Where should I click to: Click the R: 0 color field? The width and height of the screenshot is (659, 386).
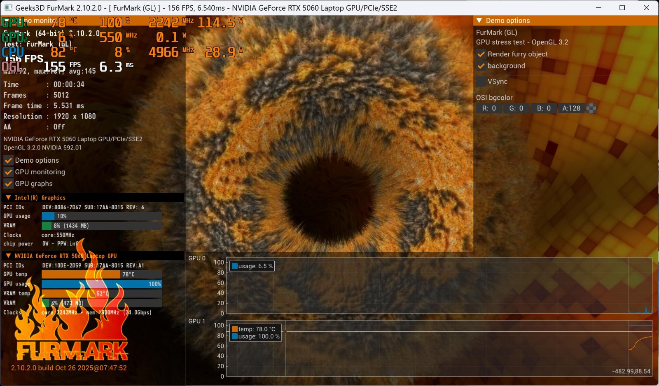(489, 108)
